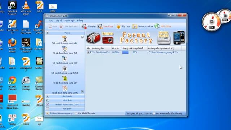This screenshot has width=231, height=130.
Task: Select Tất cả định dạng sang MP4 icon
Action: 65,39
